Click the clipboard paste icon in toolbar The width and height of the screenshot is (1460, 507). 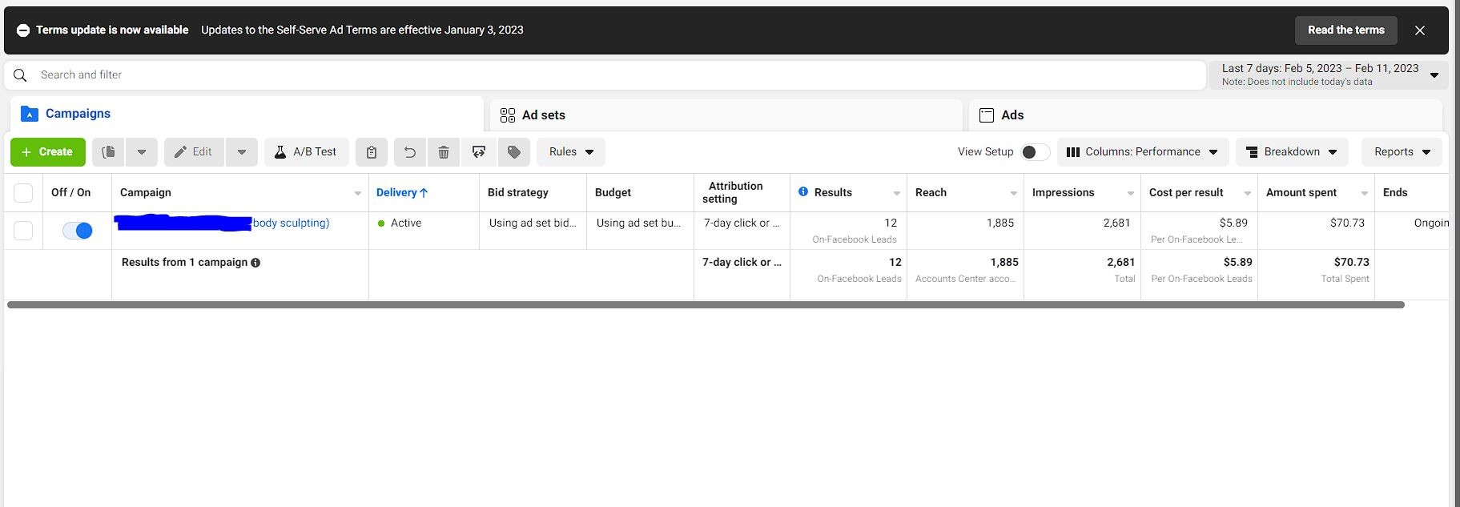point(372,152)
